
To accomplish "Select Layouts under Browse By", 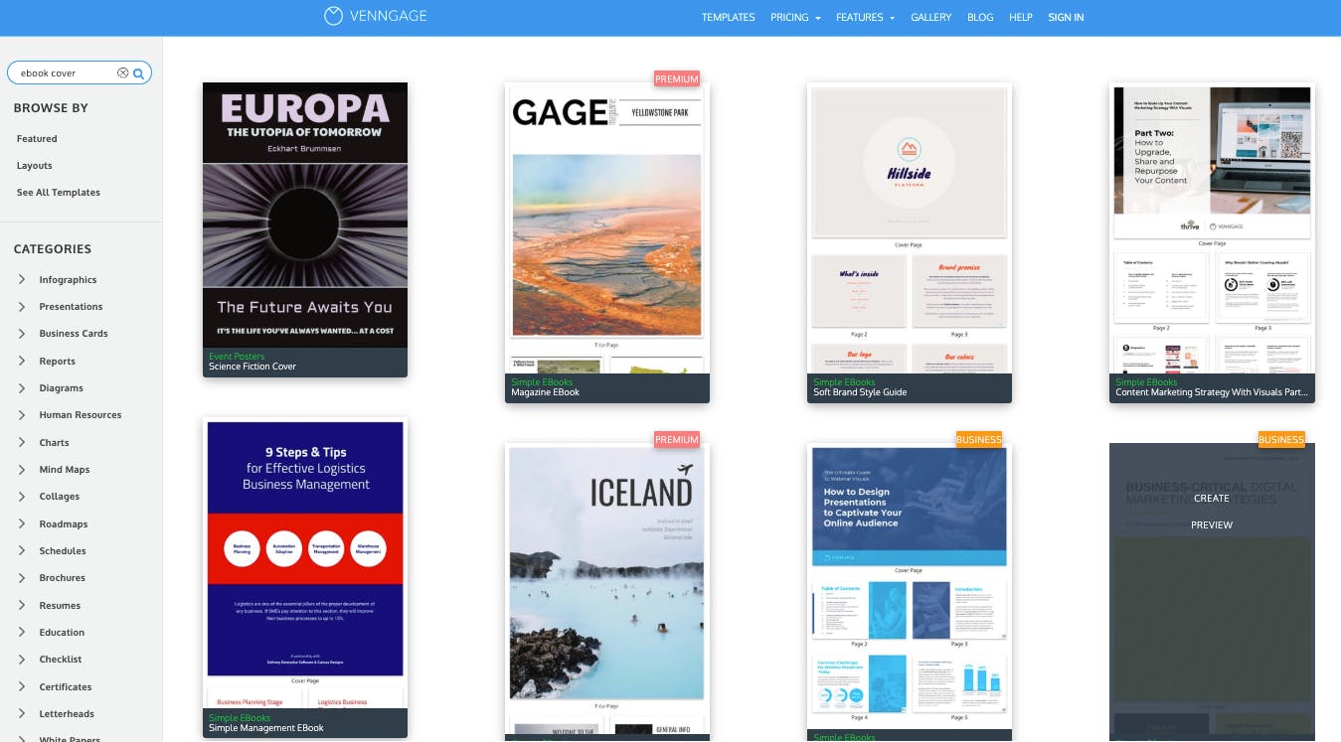I will click(34, 166).
